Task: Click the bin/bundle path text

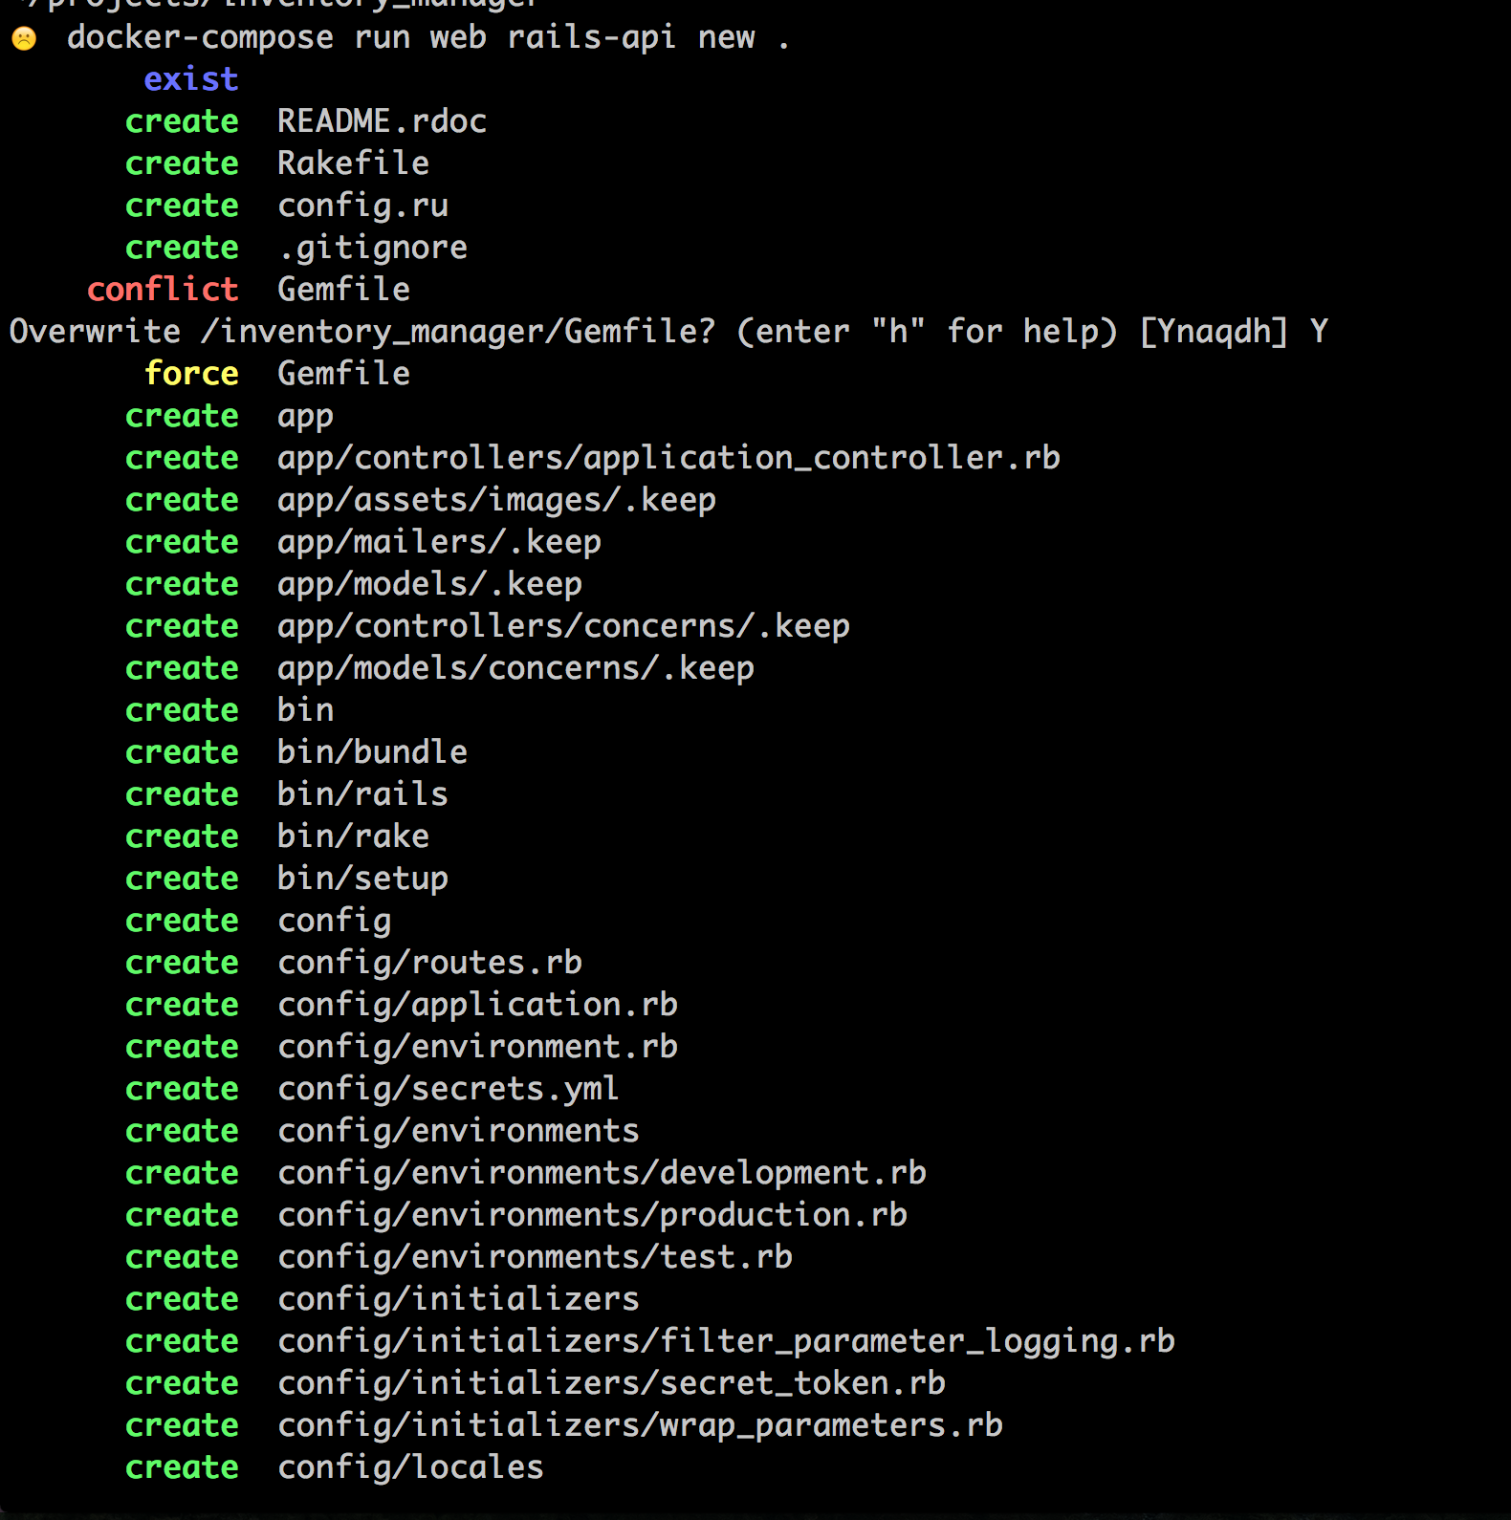Action: click(x=373, y=752)
